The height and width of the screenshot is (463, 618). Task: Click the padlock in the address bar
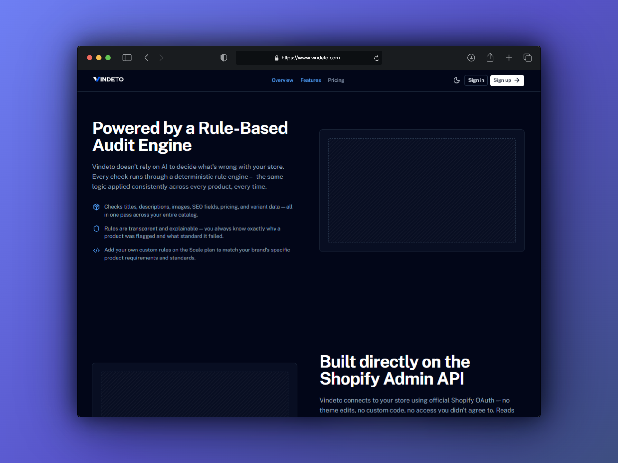click(x=276, y=58)
